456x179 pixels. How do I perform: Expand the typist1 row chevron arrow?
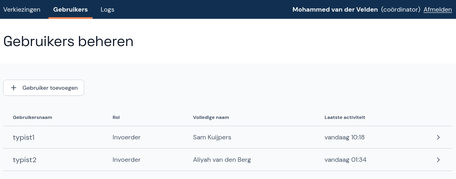coord(438,137)
